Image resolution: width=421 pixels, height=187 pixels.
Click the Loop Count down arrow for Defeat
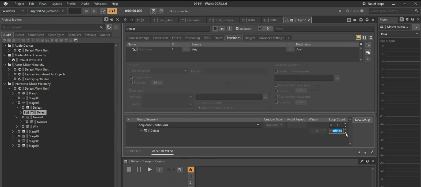tap(345, 132)
